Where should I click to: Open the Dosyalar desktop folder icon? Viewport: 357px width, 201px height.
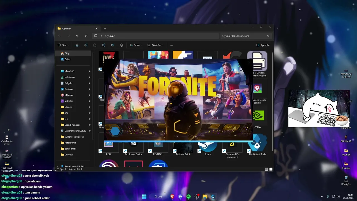click(x=346, y=166)
